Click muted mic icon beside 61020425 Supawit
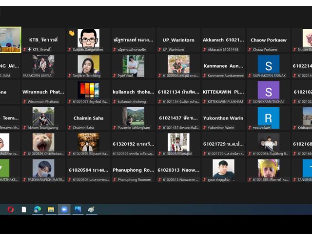The height and width of the screenshot is (234, 312). [x=70, y=154]
